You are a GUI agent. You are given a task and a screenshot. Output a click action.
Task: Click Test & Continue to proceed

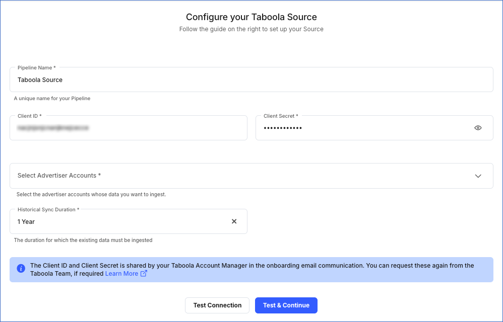point(286,305)
